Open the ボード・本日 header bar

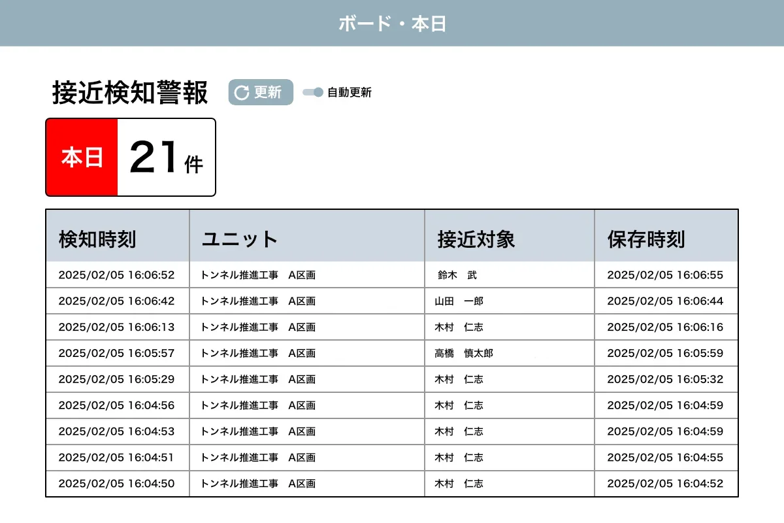[x=392, y=23]
